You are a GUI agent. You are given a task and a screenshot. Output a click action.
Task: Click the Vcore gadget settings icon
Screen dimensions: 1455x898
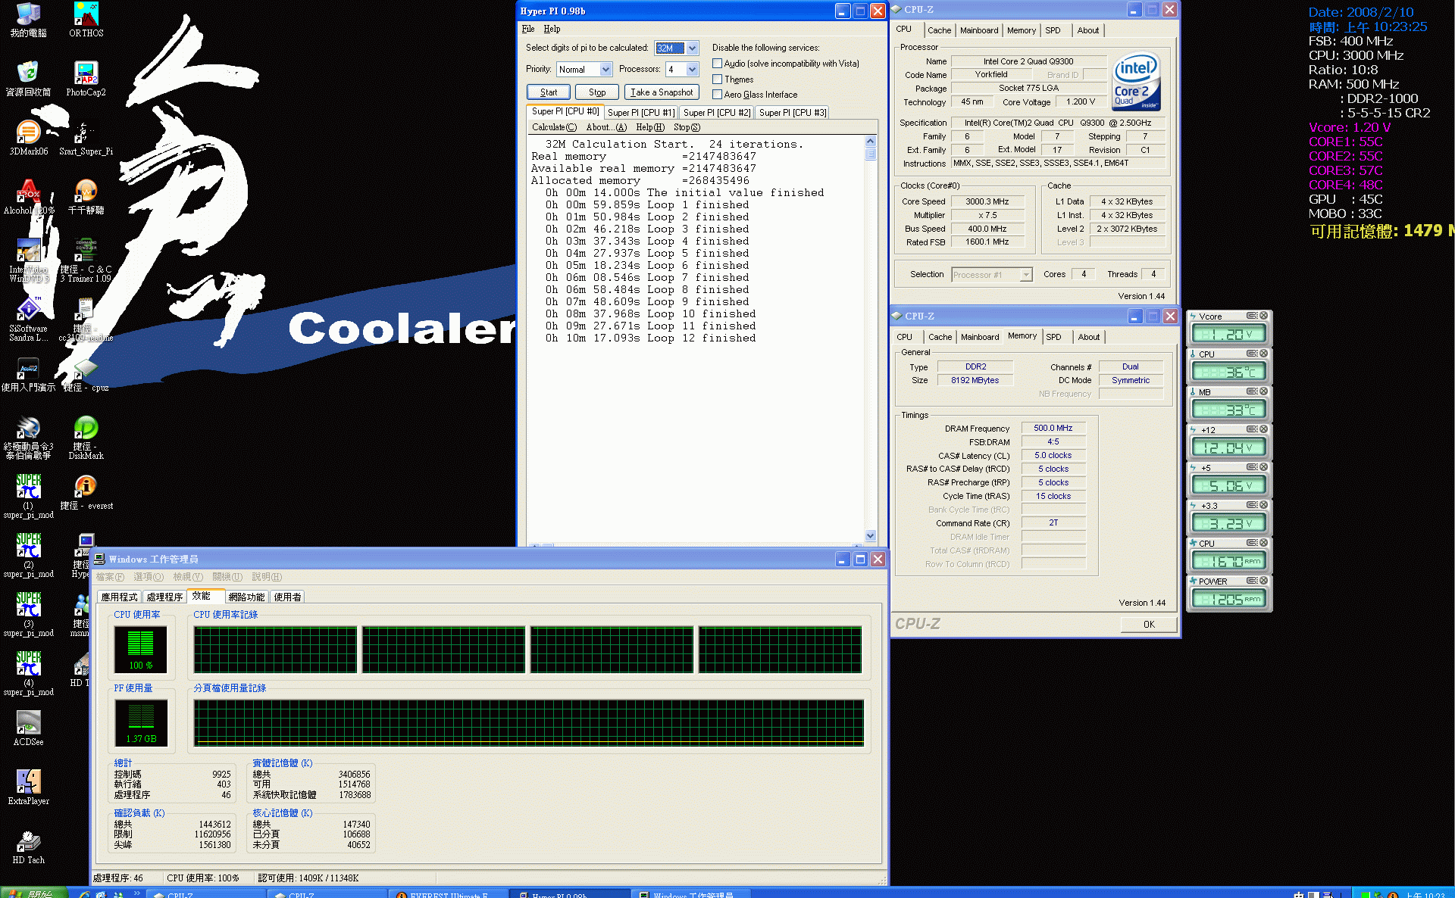1252,316
